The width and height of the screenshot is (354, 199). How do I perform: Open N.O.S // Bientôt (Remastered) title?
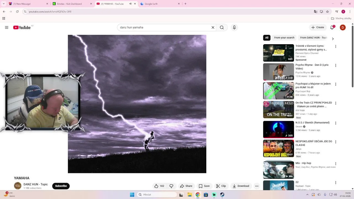[313, 122]
